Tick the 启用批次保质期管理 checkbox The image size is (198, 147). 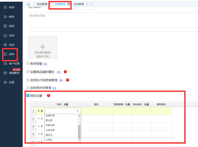coord(28,80)
